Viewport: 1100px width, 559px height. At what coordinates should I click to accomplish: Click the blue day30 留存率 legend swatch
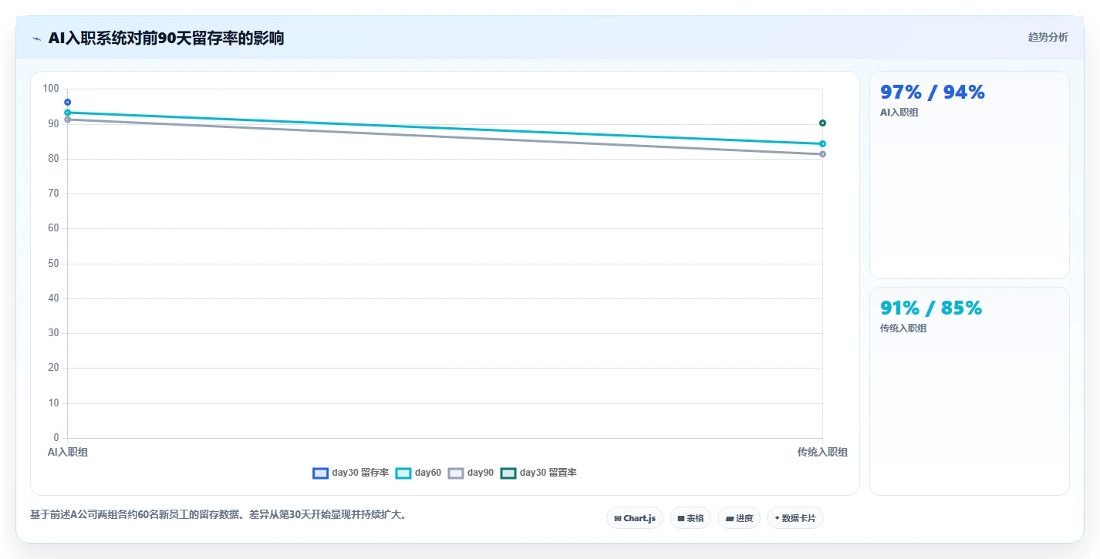click(321, 473)
